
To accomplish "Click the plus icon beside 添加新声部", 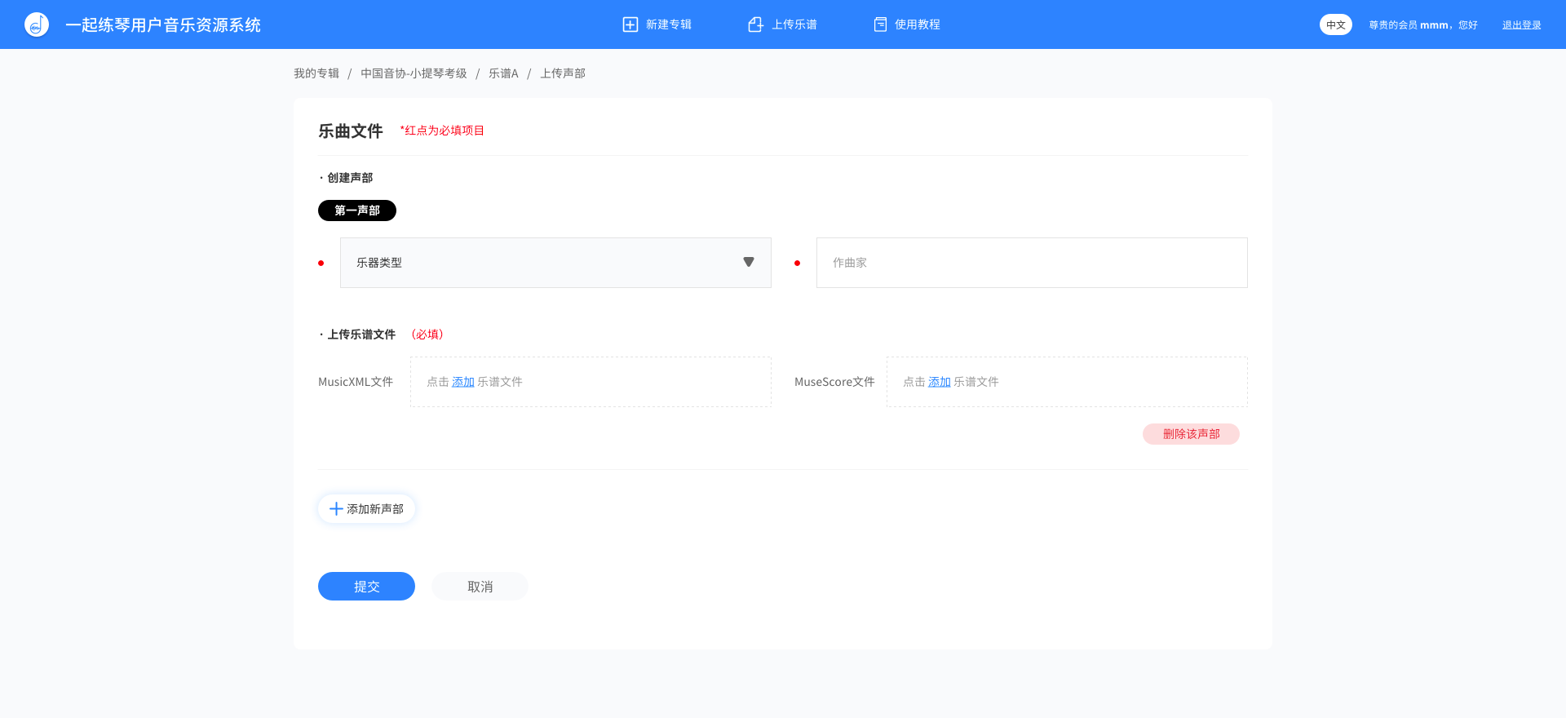I will pyautogui.click(x=335, y=509).
